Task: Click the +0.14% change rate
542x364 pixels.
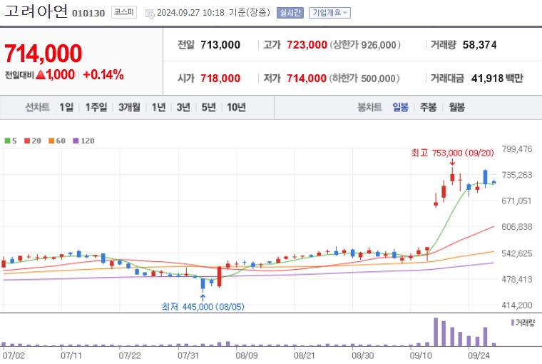Action: [103, 74]
